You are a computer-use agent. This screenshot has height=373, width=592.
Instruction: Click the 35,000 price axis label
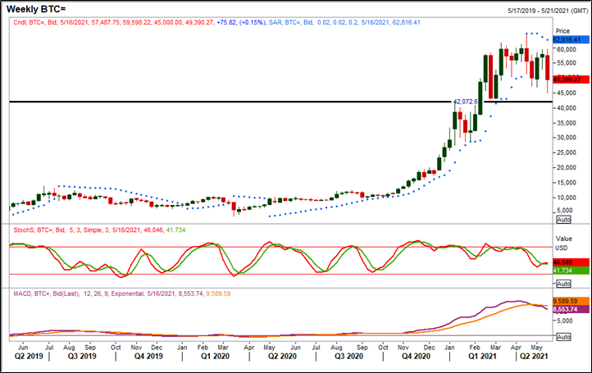[x=567, y=123]
